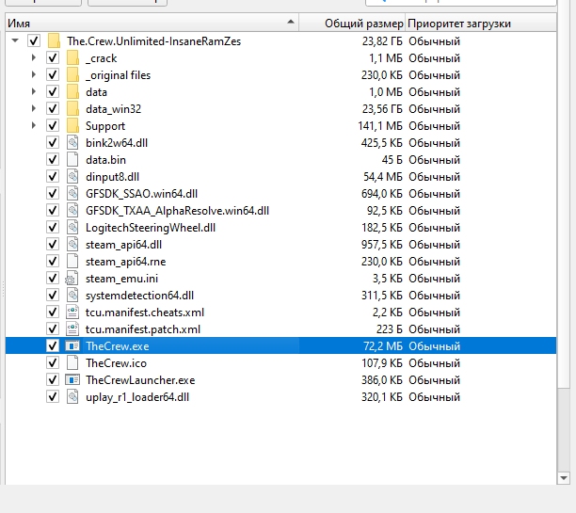The height and width of the screenshot is (513, 576).
Task: Click the tcu.manifest.cheats.xml file icon
Action: pos(72,312)
